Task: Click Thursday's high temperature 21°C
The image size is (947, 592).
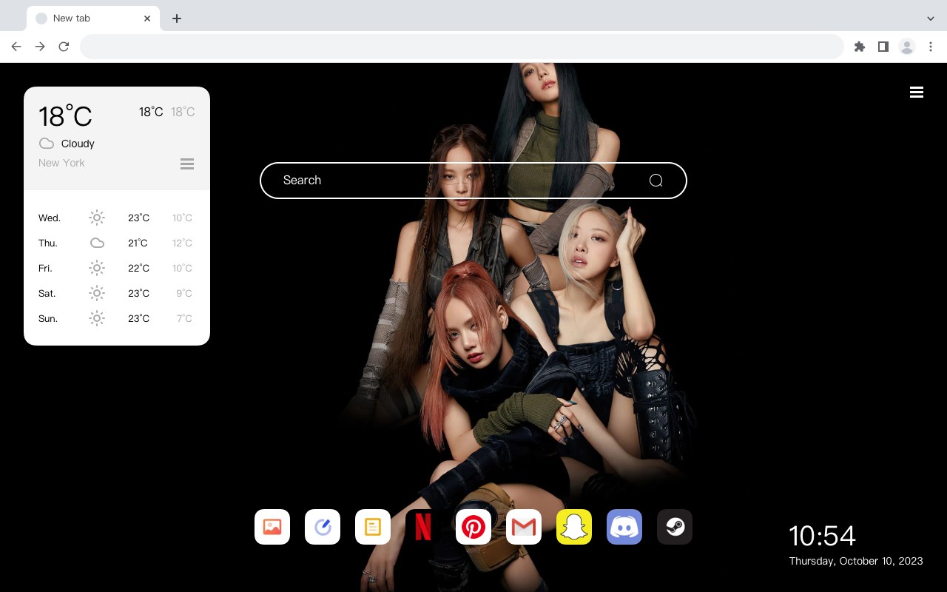Action: pyautogui.click(x=138, y=243)
